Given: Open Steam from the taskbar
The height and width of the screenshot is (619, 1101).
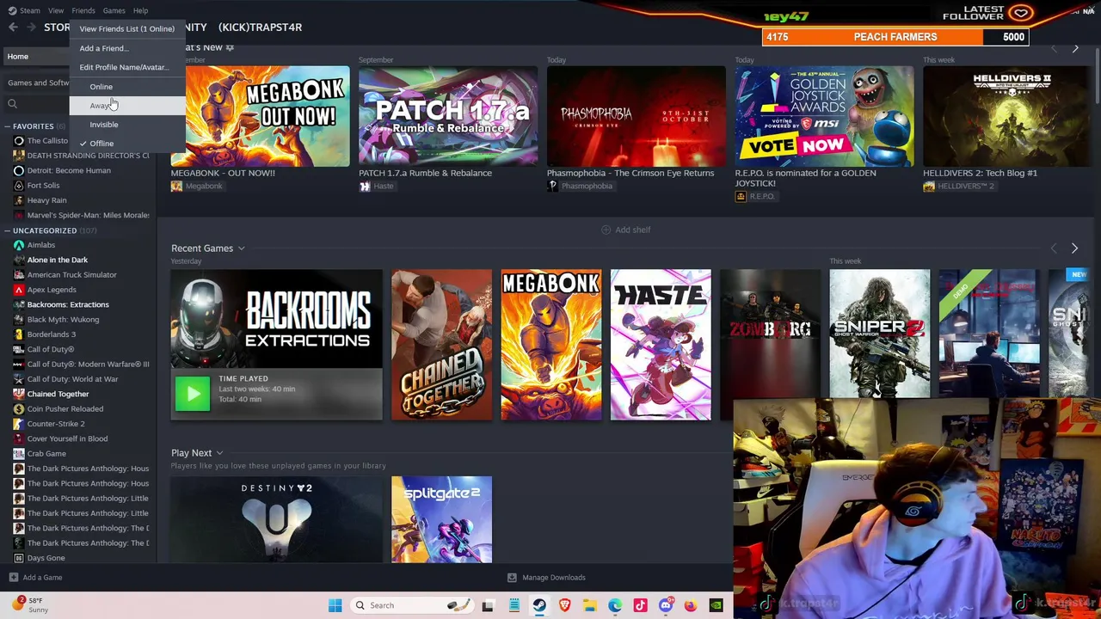Looking at the screenshot, I should (x=539, y=605).
